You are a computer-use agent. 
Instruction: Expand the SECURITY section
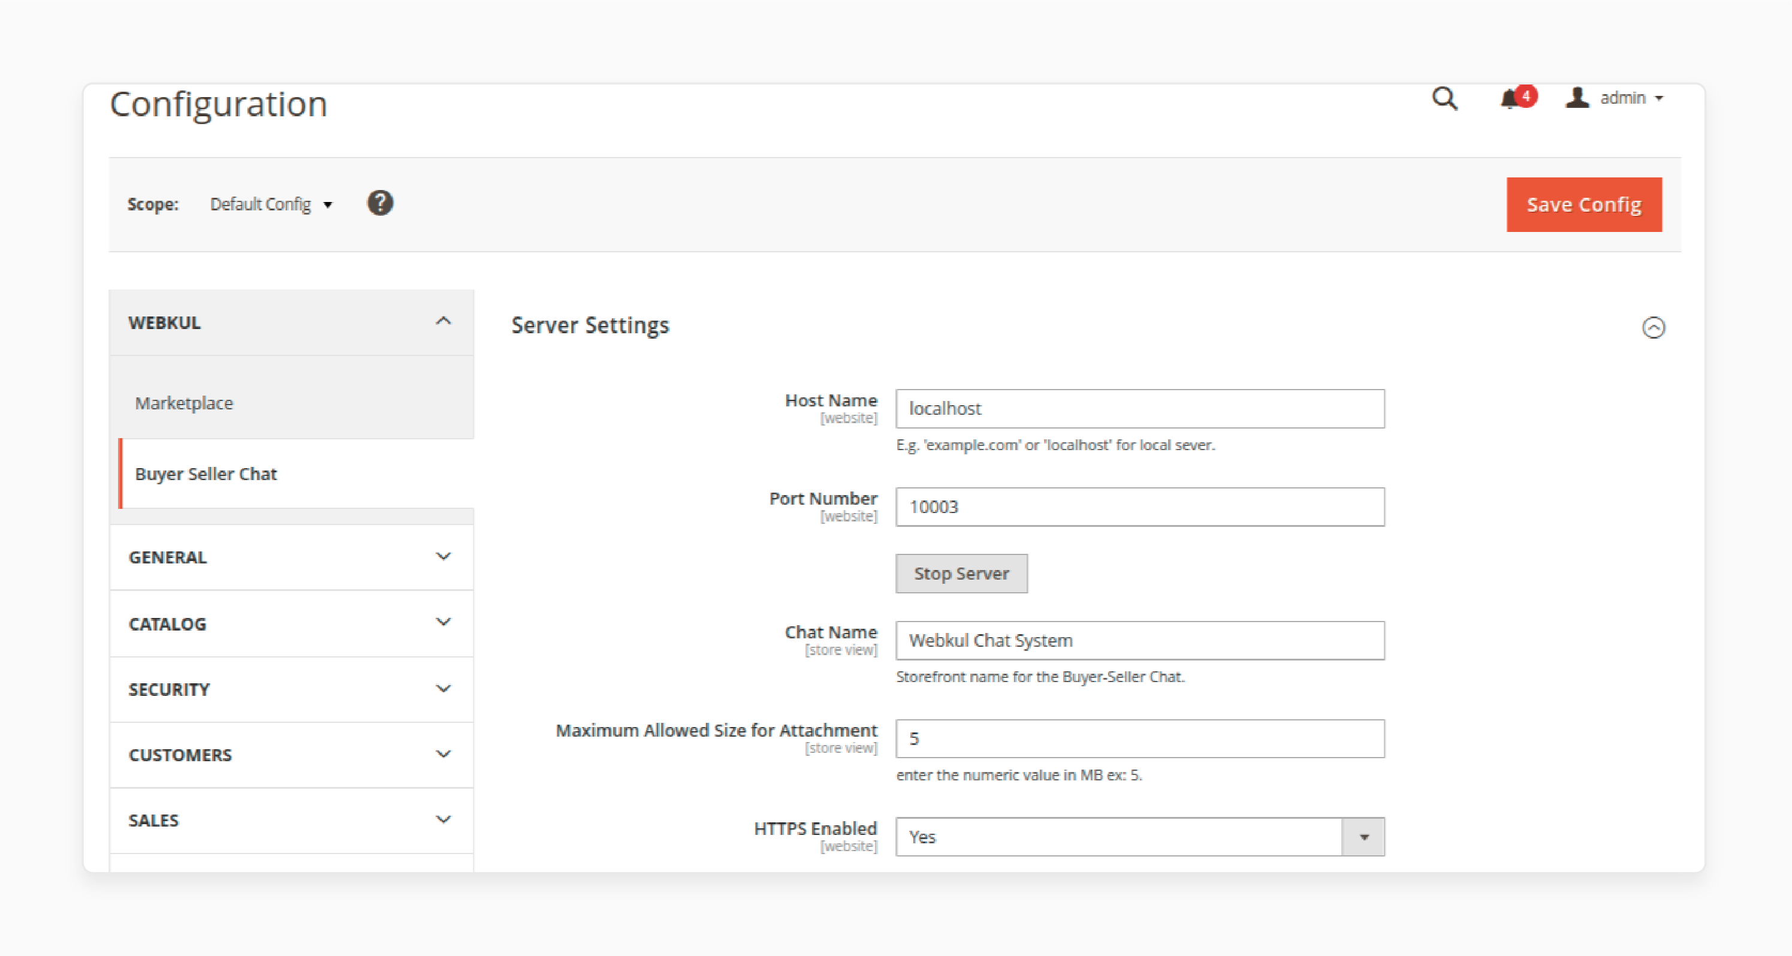click(x=291, y=689)
